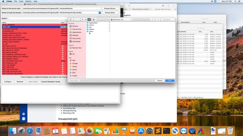This screenshot has width=243, height=136.
Task: Open the Apple menu
Action: [x=3, y=1]
